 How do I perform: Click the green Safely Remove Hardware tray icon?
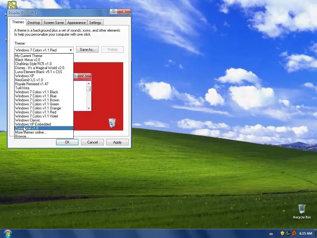click(288, 233)
